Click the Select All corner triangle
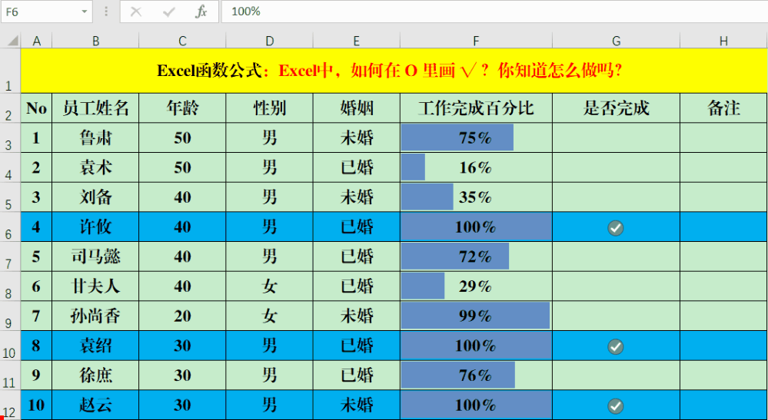 pyautogui.click(x=13, y=41)
